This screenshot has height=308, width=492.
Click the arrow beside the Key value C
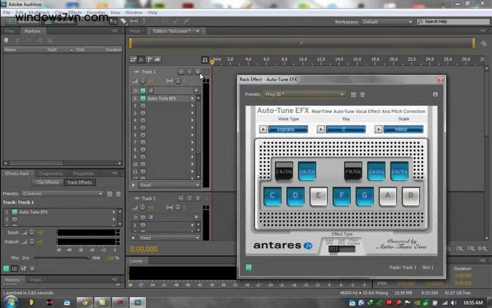(x=320, y=129)
